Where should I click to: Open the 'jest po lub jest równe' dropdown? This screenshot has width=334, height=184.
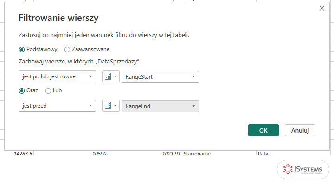(58, 76)
